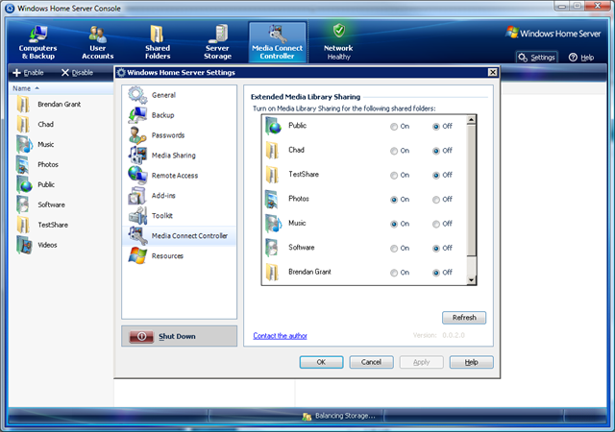This screenshot has height=432, width=615.
Task: Select the Media Connect Controller tab
Action: [278, 42]
